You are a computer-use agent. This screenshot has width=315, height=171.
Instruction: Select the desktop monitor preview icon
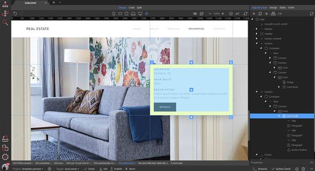tap(140, 14)
